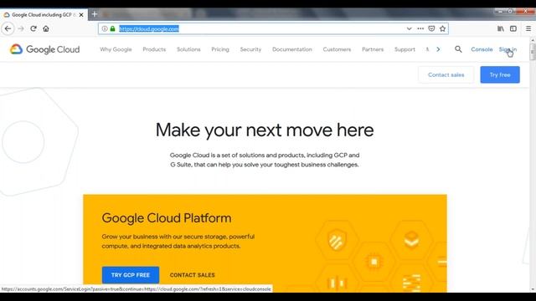536x301 pixels.
Task: Open the Solutions menu
Action: tap(188, 49)
